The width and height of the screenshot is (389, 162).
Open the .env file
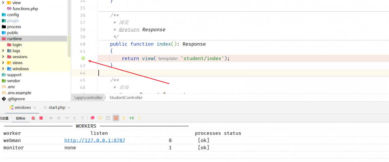coord(11,87)
